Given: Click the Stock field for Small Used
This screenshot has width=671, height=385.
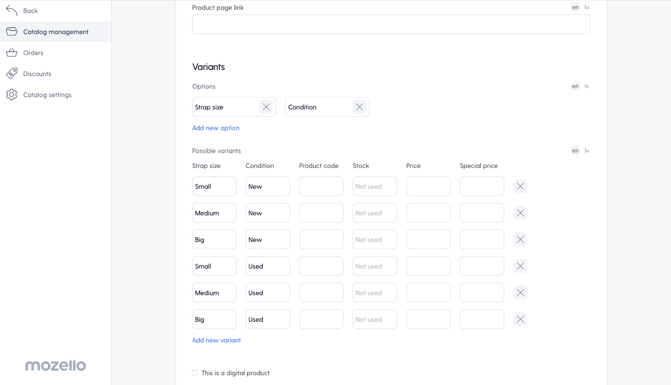Looking at the screenshot, I should pyautogui.click(x=375, y=266).
